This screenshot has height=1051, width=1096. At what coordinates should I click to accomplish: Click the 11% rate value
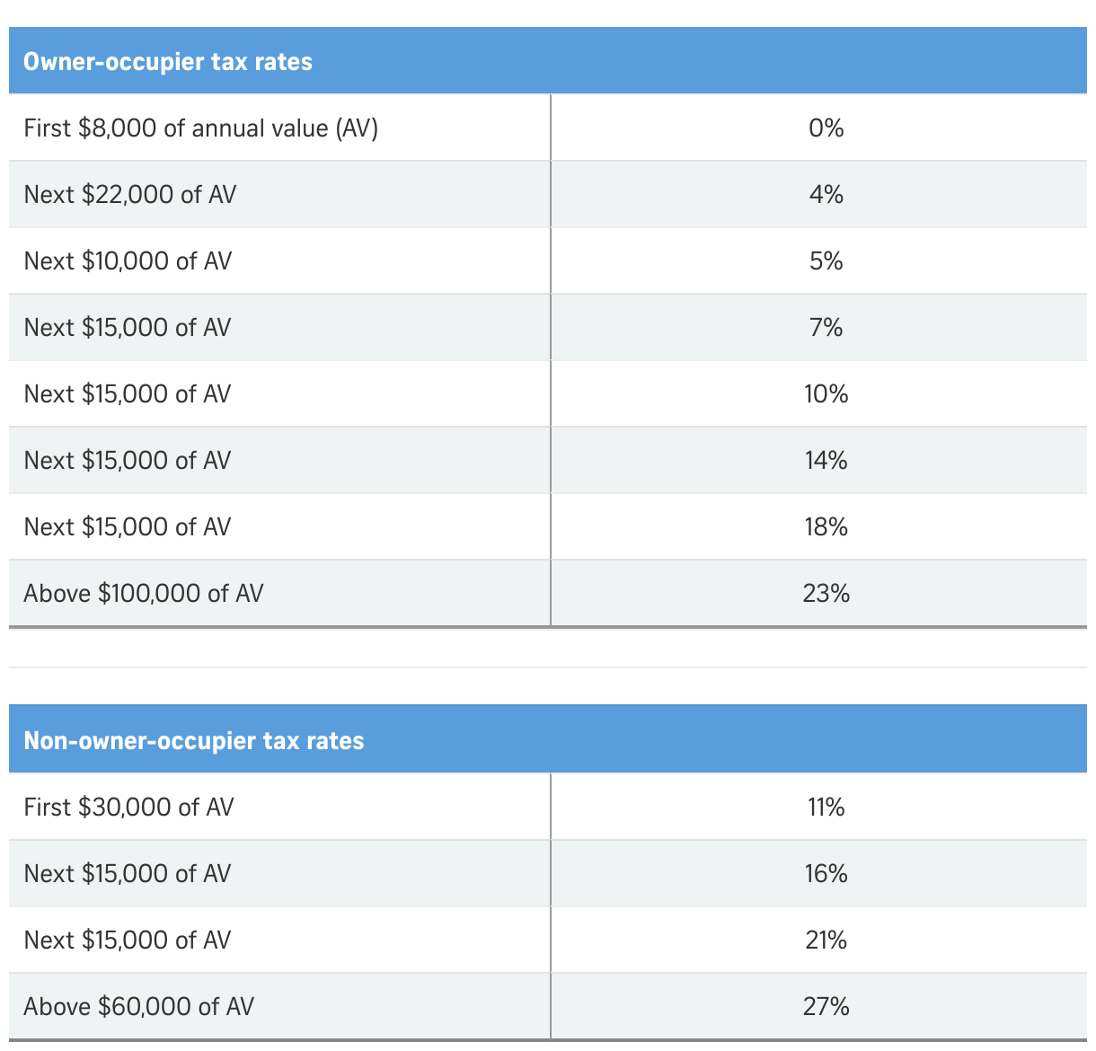tap(826, 808)
